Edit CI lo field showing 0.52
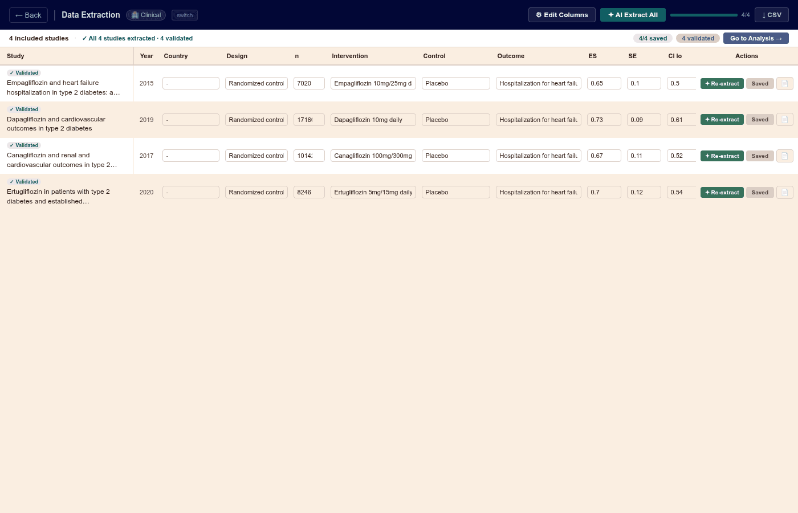Screen dimensions: 798x513 click(x=682, y=156)
